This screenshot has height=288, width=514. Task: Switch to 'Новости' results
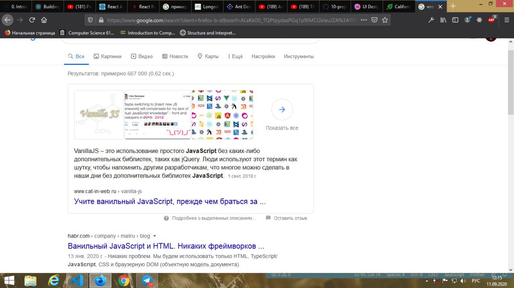coord(175,56)
